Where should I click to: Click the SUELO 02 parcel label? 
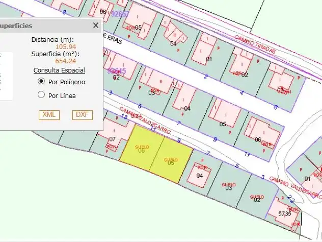click(x=257, y=199)
